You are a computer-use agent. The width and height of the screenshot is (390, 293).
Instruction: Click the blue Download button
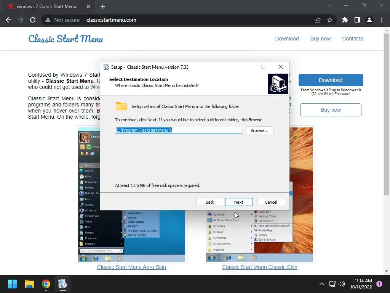point(331,80)
